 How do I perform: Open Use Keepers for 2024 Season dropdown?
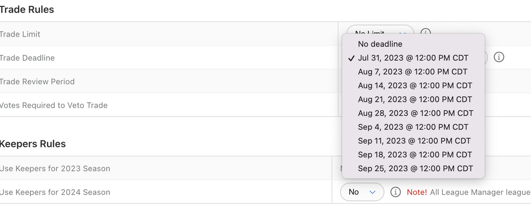(362, 192)
